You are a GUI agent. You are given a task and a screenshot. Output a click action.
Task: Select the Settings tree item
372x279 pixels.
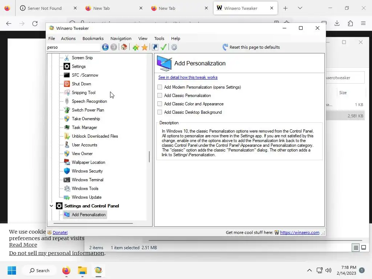click(78, 66)
